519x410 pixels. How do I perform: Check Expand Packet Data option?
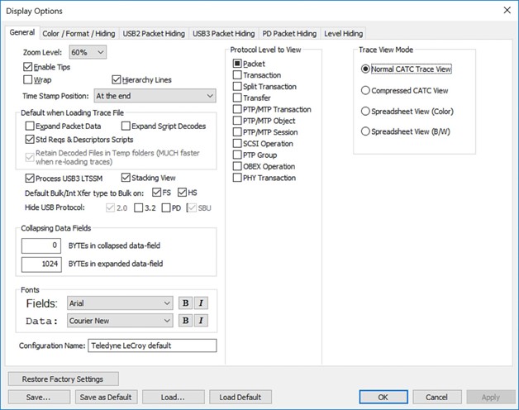[x=30, y=126]
